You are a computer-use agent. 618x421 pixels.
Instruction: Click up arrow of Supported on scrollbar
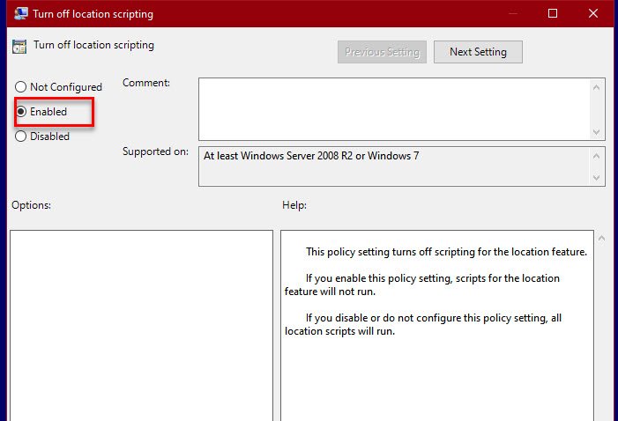(x=598, y=155)
